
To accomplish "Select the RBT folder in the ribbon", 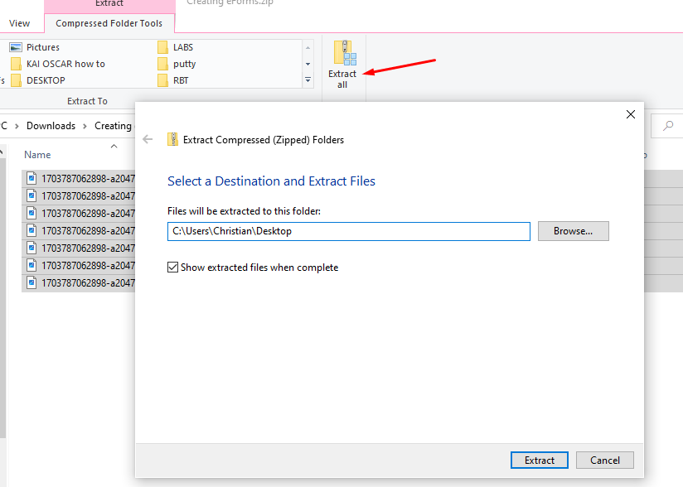I will (182, 80).
